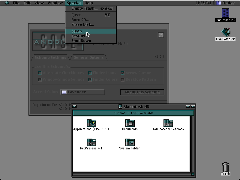Toggle the Desktop Pattern checkbox

click(122, 79)
